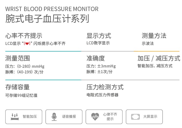This screenshot has width=182, height=128.
Task: Click the microphone voice broadcast icon
Action: pyautogui.click(x=54, y=117)
